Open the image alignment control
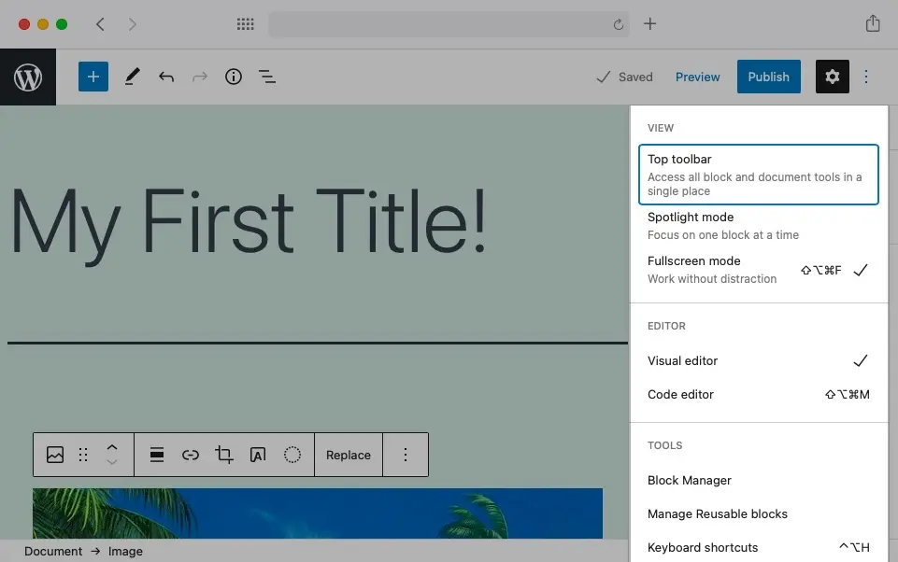The image size is (898, 562). click(157, 455)
